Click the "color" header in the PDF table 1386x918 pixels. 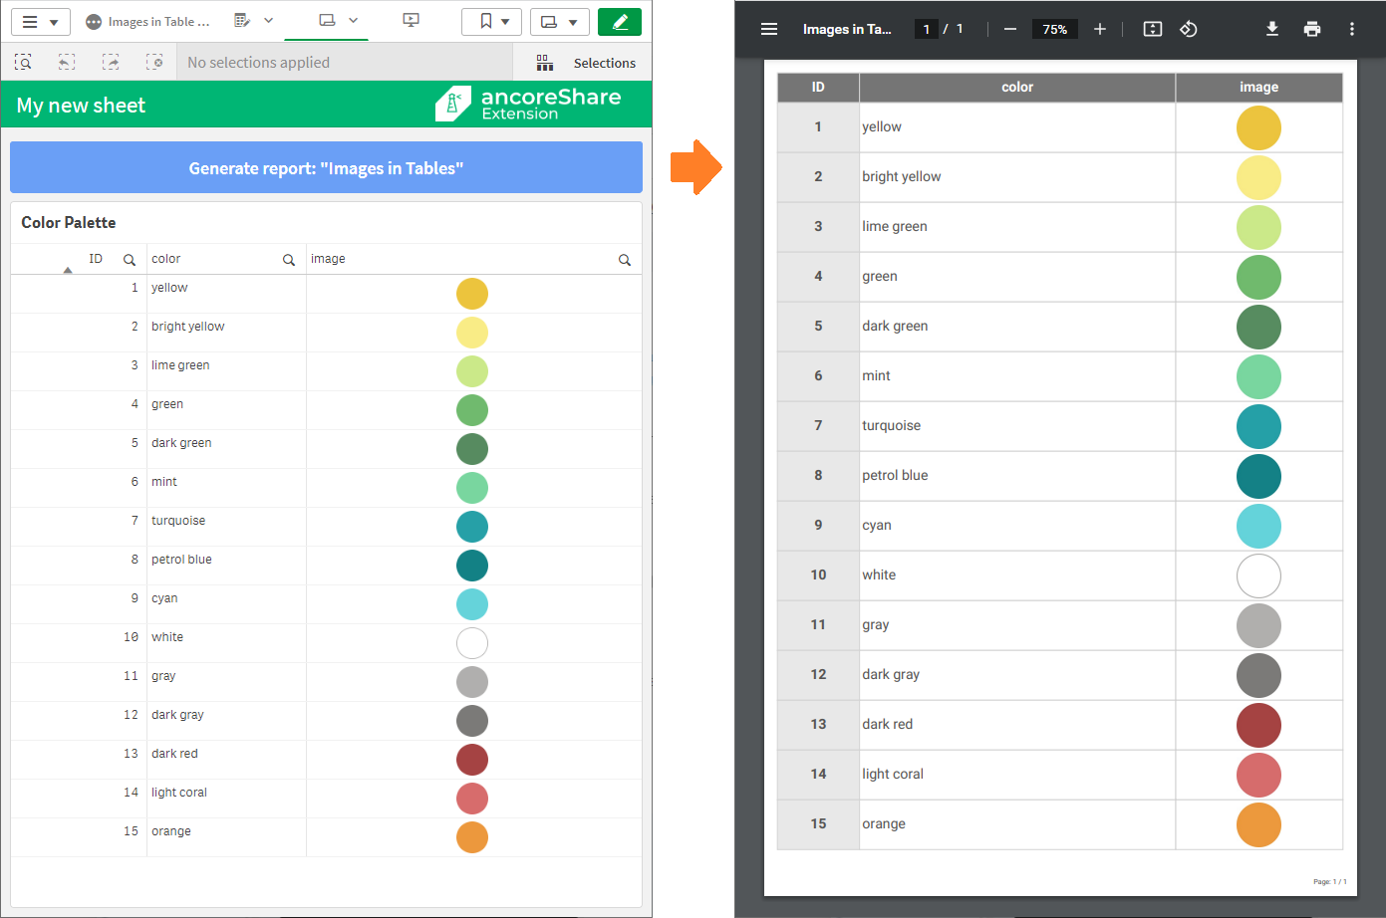pyautogui.click(x=1017, y=87)
